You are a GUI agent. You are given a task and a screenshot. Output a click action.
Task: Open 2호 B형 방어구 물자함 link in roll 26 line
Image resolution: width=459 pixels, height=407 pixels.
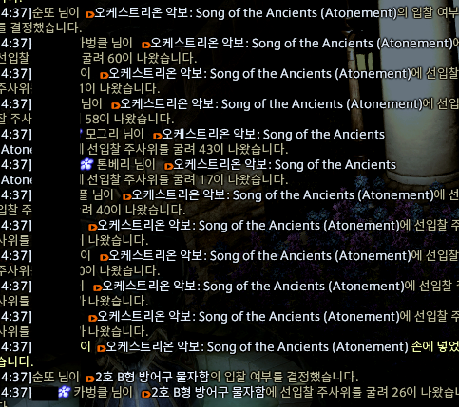point(208,392)
